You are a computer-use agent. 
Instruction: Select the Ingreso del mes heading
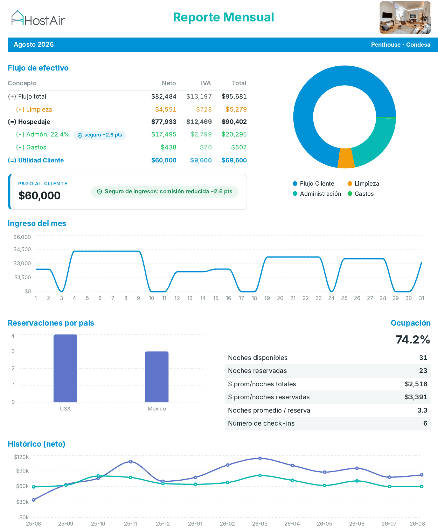click(37, 223)
